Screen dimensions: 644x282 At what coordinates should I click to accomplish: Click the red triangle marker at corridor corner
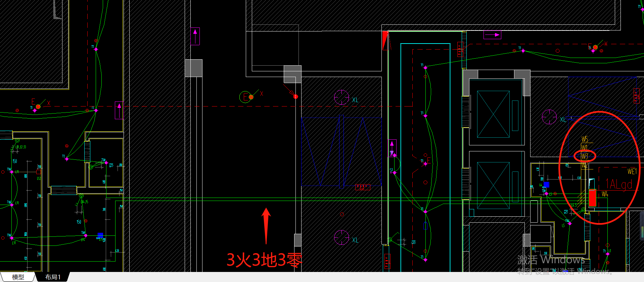coord(385,41)
